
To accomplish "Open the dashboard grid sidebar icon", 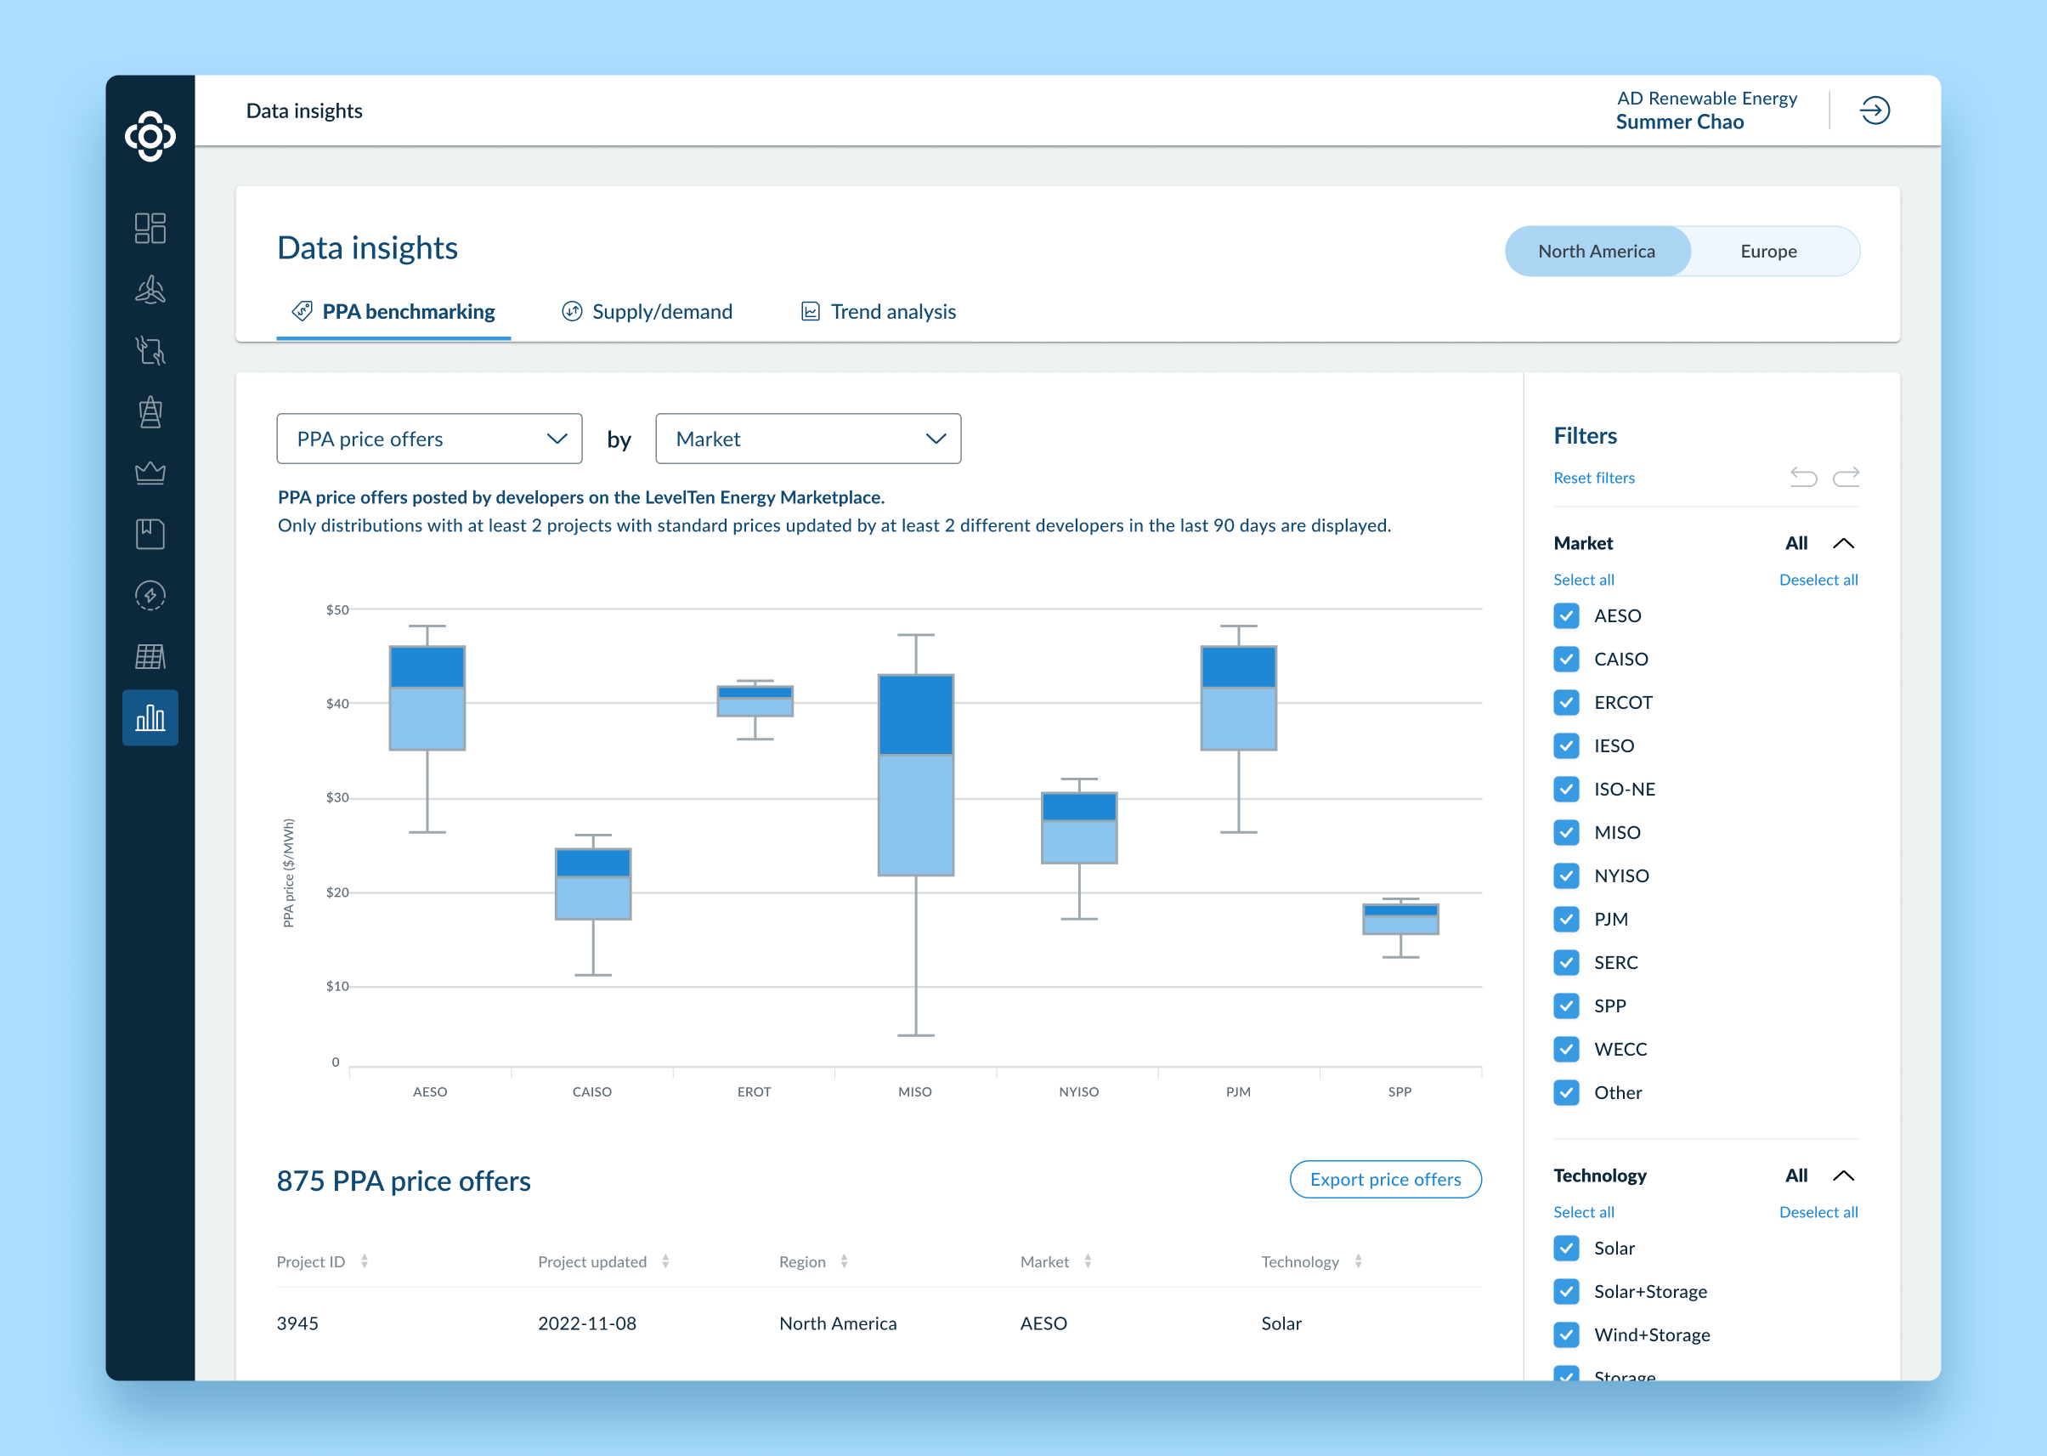I will pos(150,228).
